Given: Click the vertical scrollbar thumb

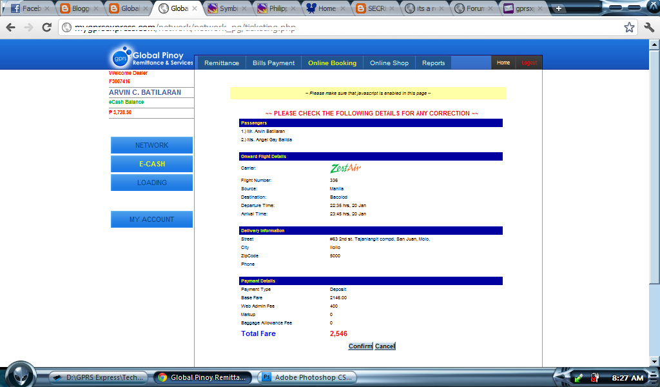Looking at the screenshot, I should (x=654, y=166).
